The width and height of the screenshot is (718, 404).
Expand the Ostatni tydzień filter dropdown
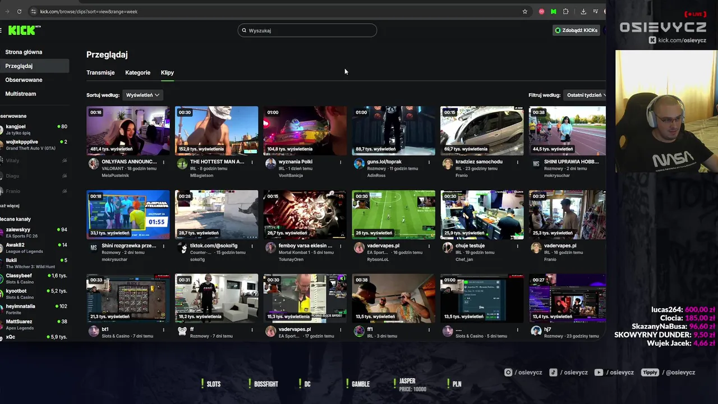(x=584, y=95)
